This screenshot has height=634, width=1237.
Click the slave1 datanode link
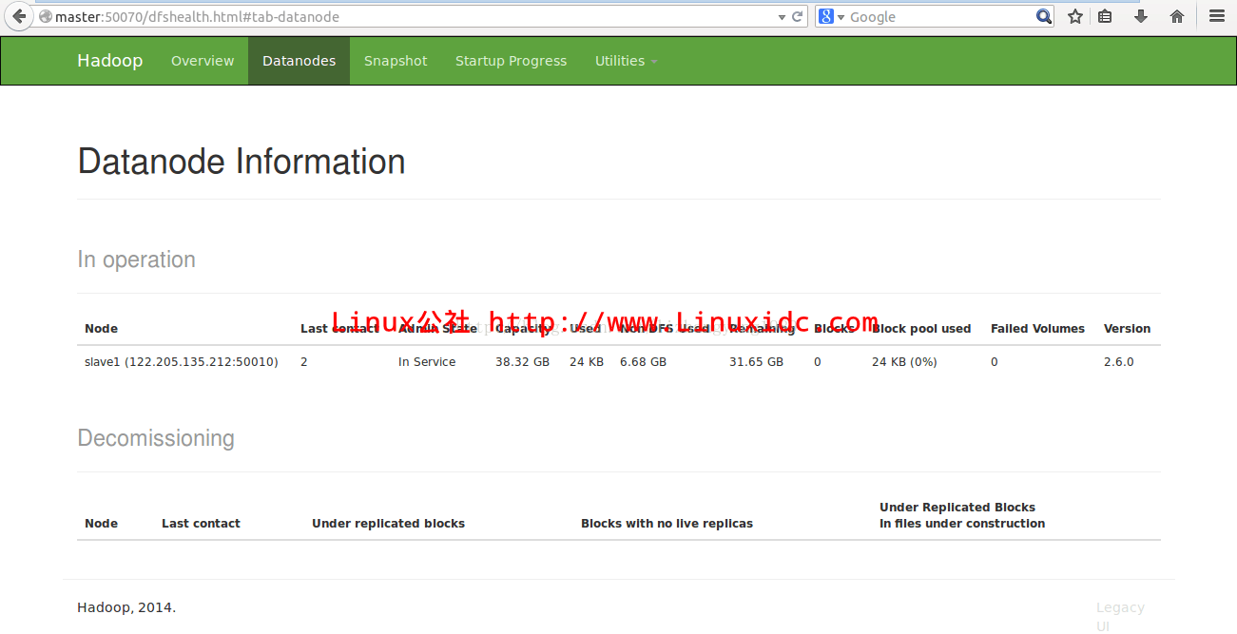tap(182, 361)
